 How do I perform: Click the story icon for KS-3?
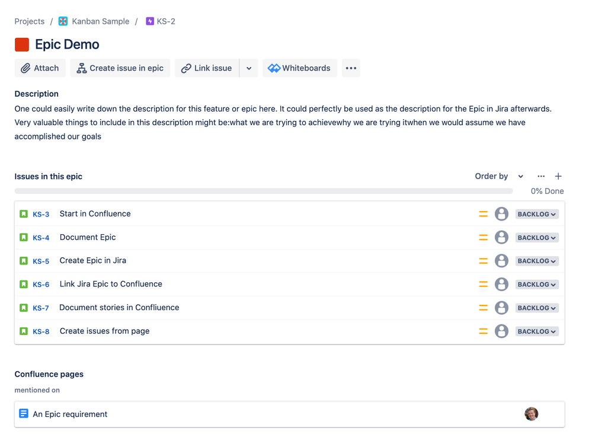click(24, 214)
